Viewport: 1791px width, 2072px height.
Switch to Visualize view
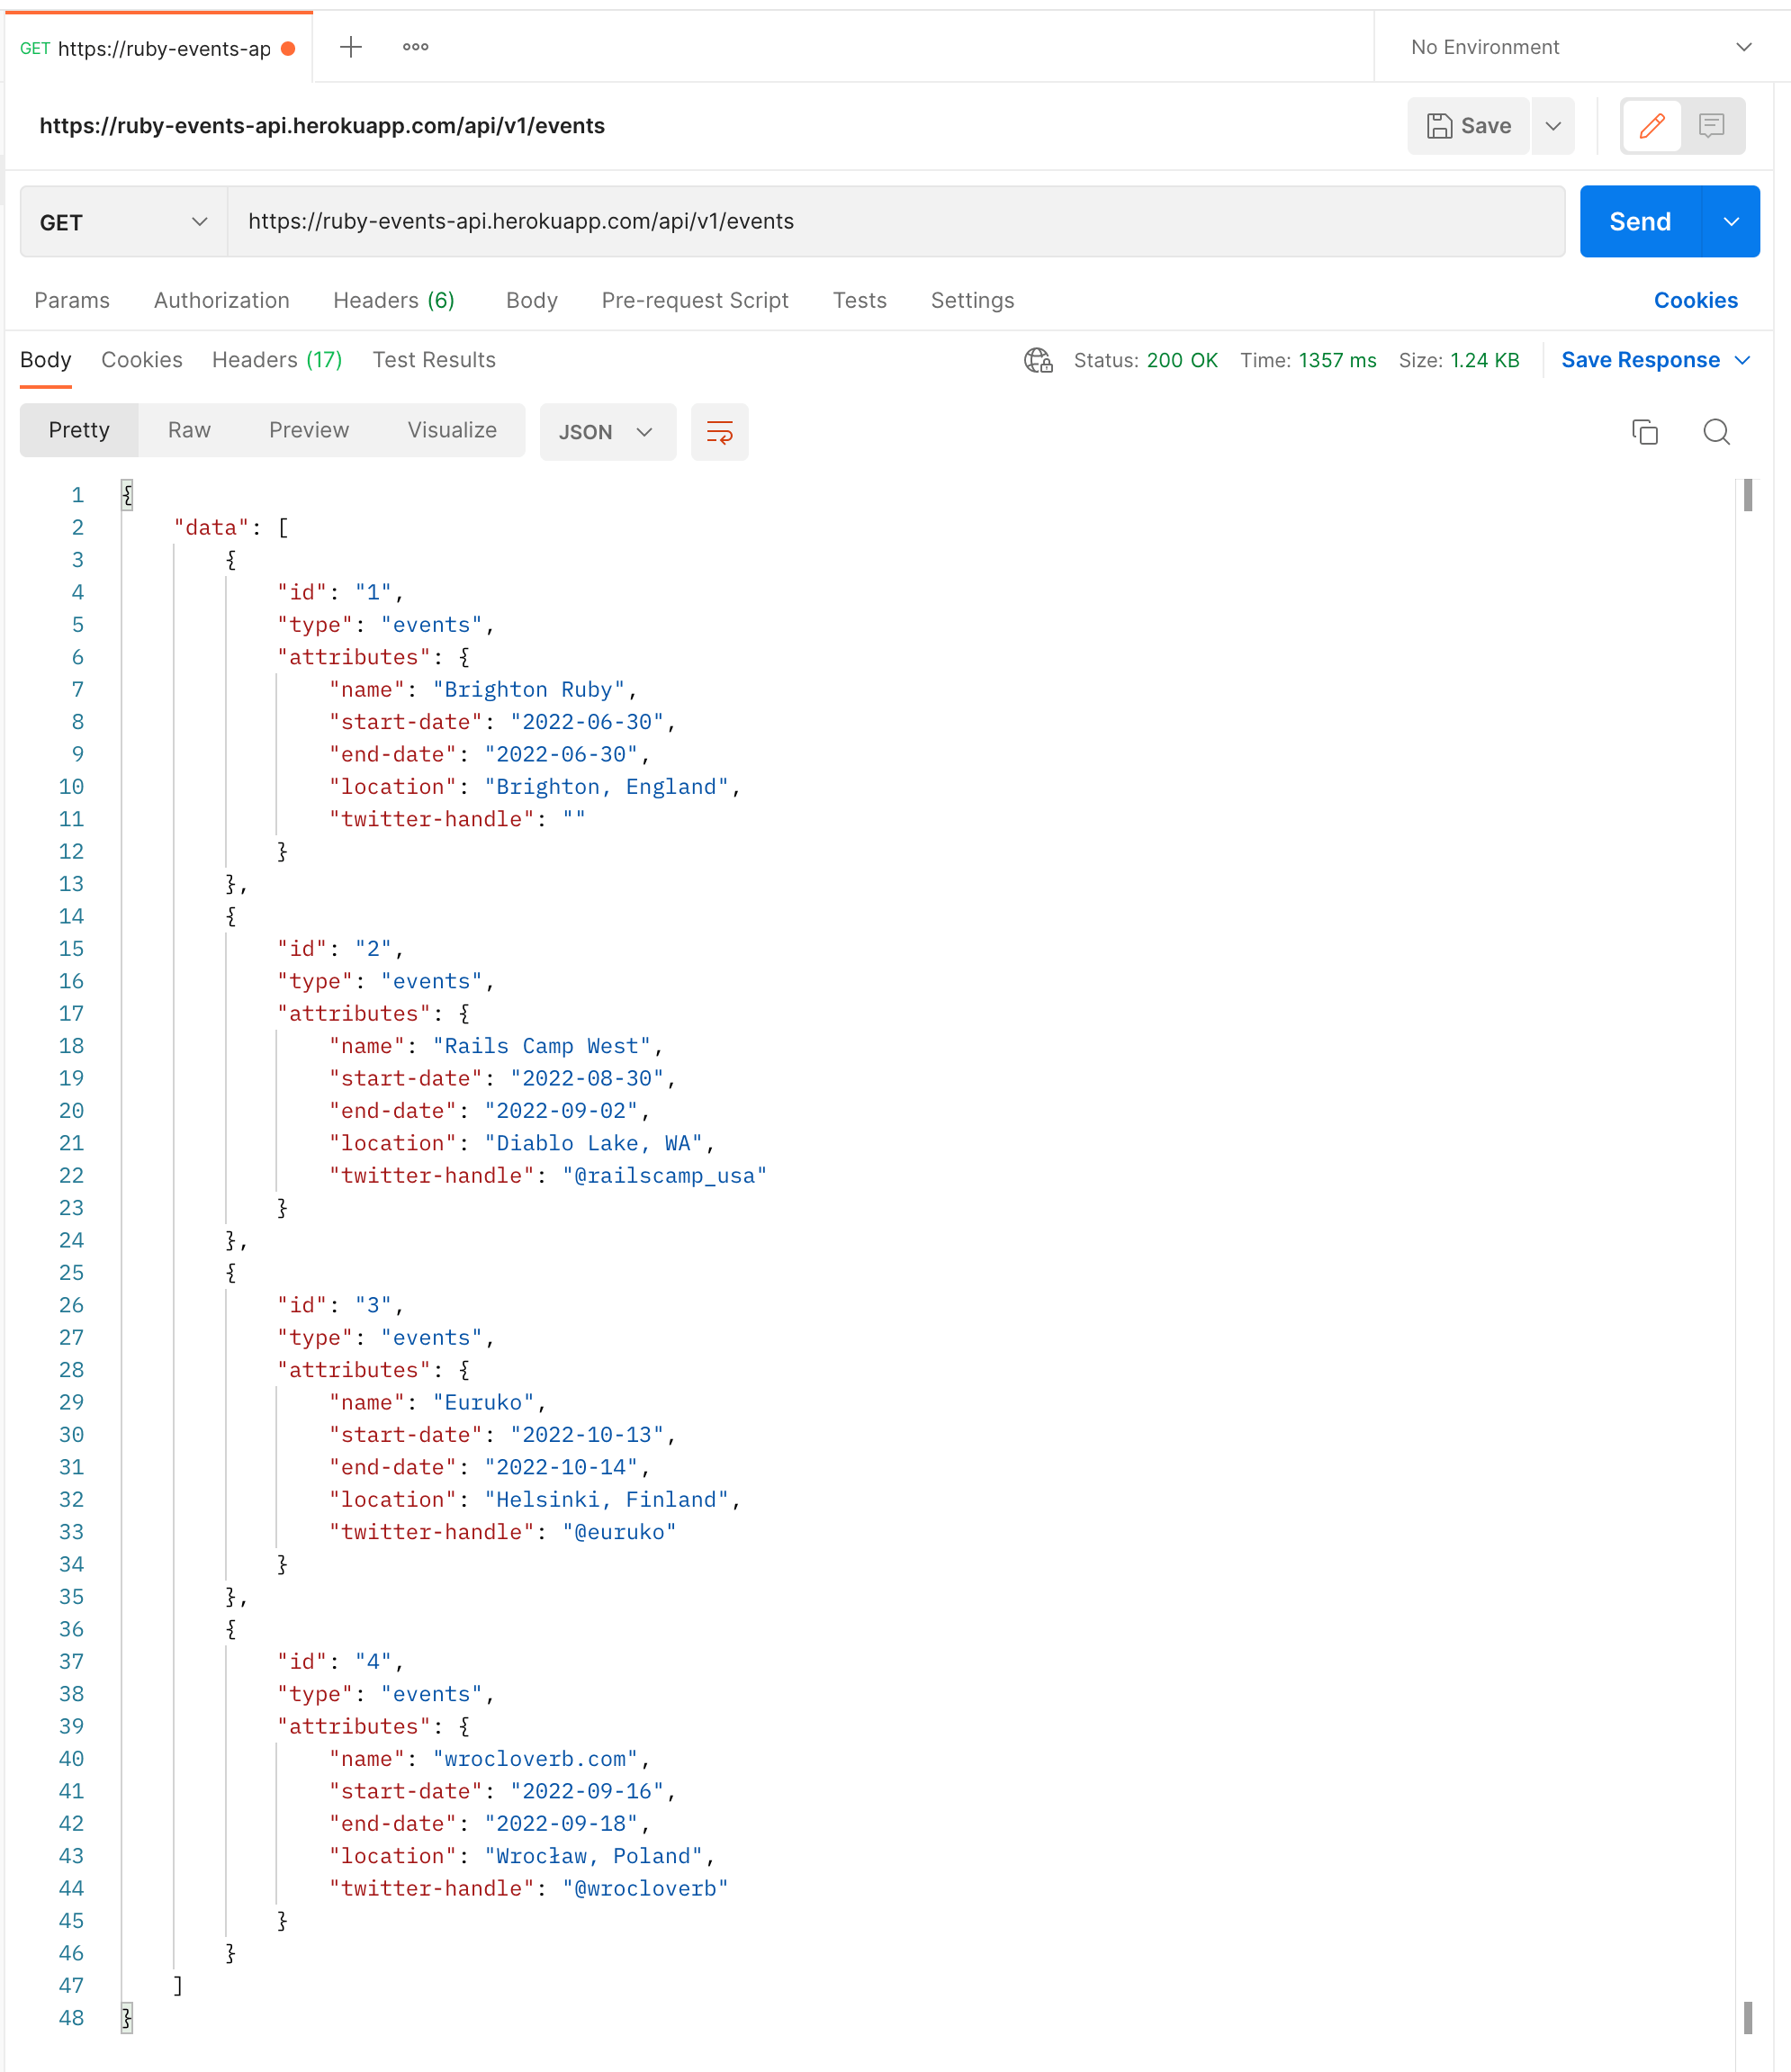452,430
